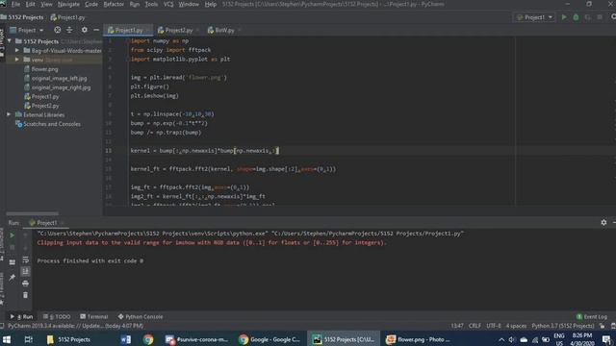616x346 pixels.
Task: Click the Locate/scroll from source icon
Action: pos(58,30)
